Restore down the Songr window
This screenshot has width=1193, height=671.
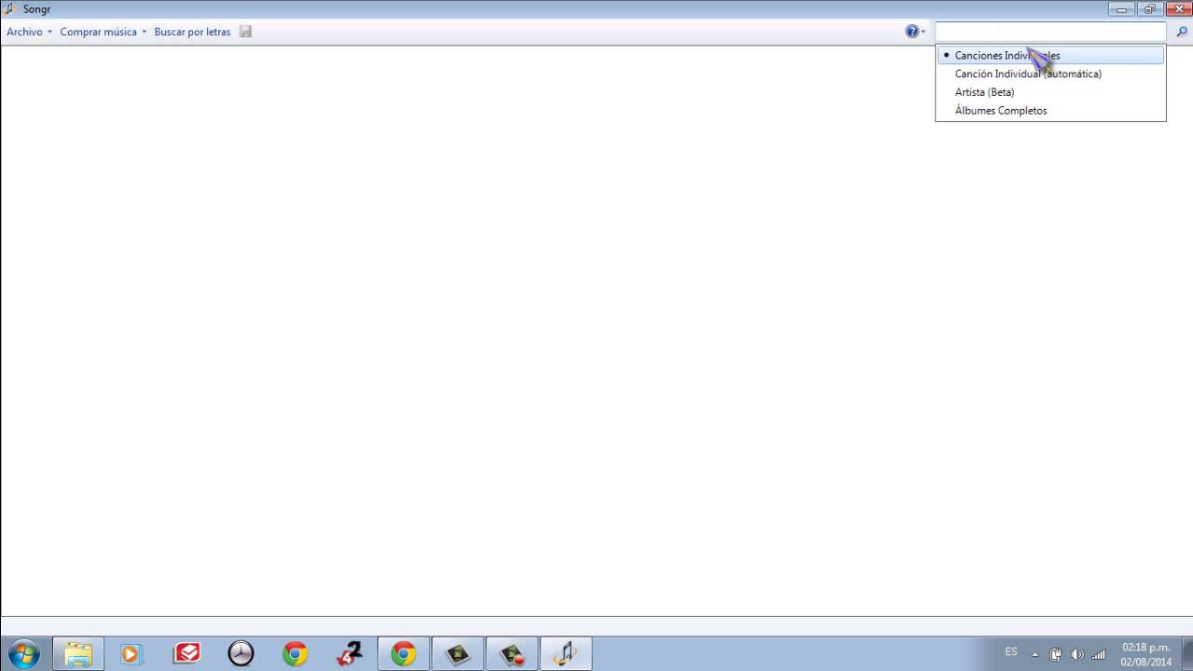tap(1148, 9)
